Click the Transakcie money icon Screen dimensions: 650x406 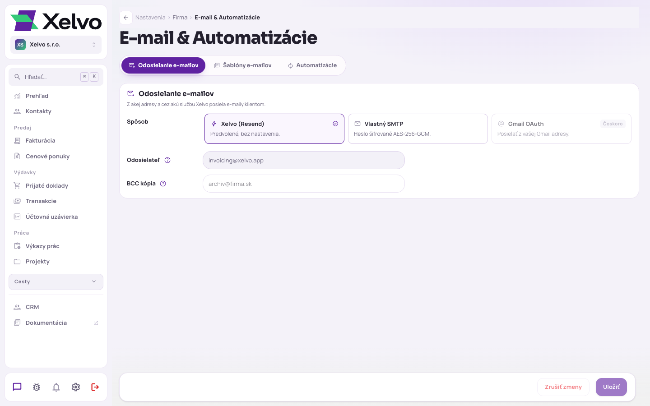tap(17, 201)
